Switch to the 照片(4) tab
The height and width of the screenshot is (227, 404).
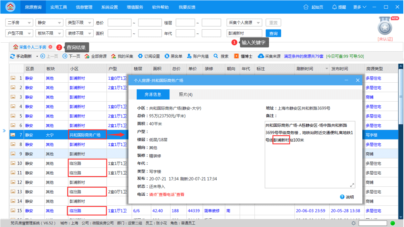(x=186, y=94)
